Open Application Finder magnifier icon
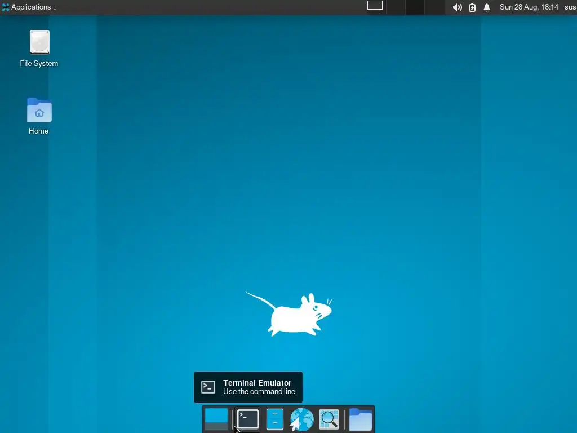 [x=329, y=419]
